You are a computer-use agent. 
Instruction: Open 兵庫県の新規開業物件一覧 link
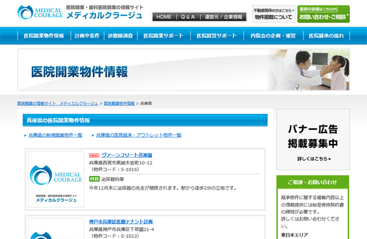click(x=55, y=135)
